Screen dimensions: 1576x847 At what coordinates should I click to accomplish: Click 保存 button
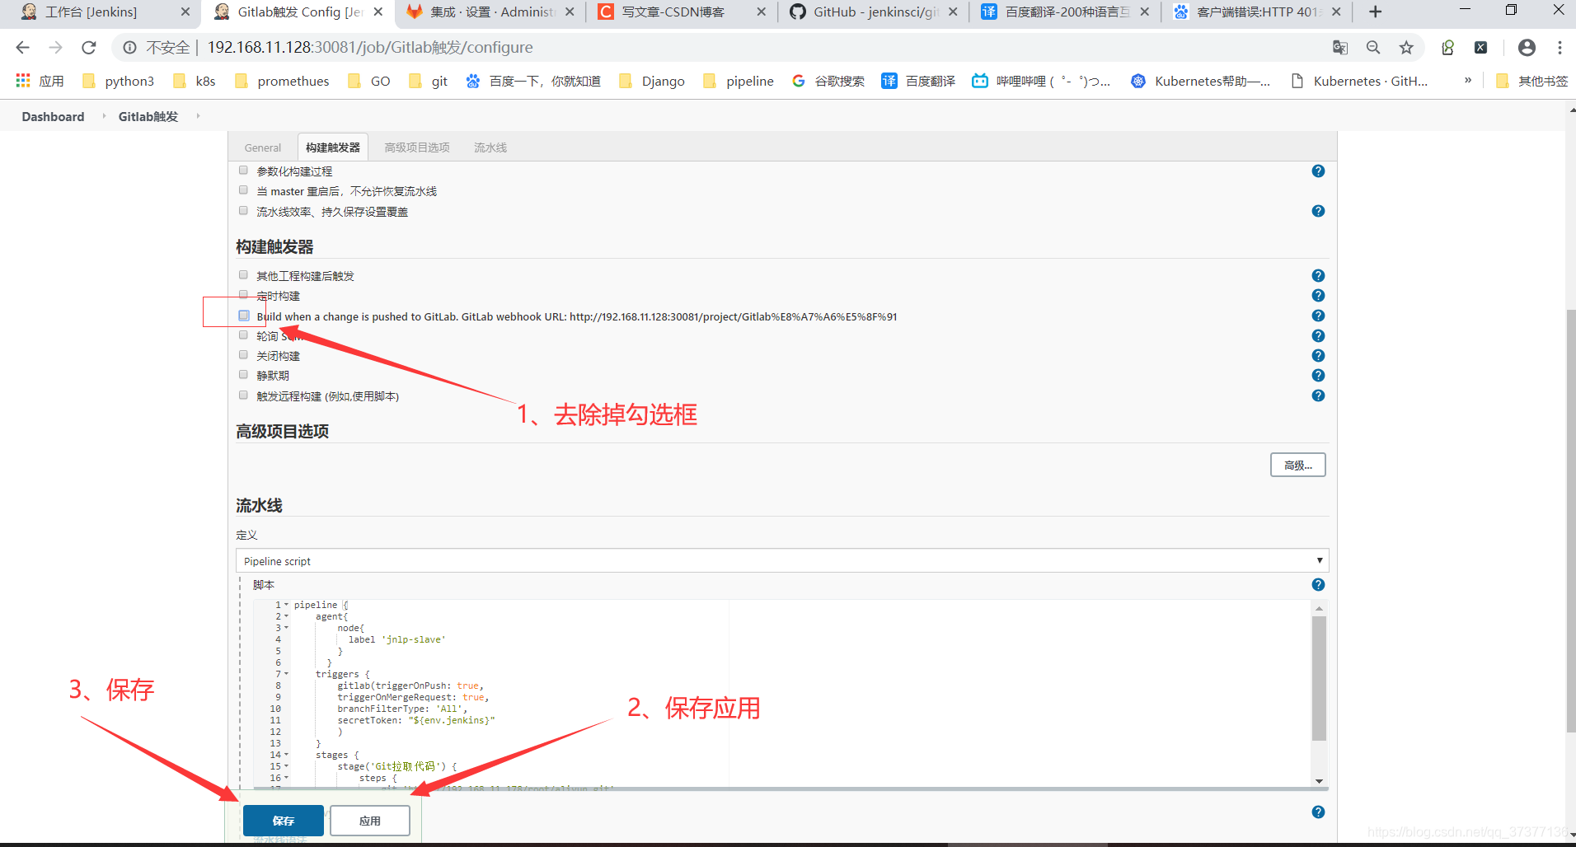coord(284,821)
